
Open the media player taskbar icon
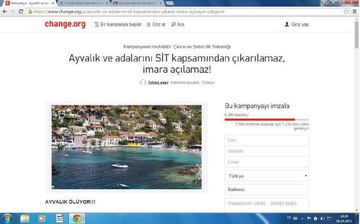[x=41, y=219]
